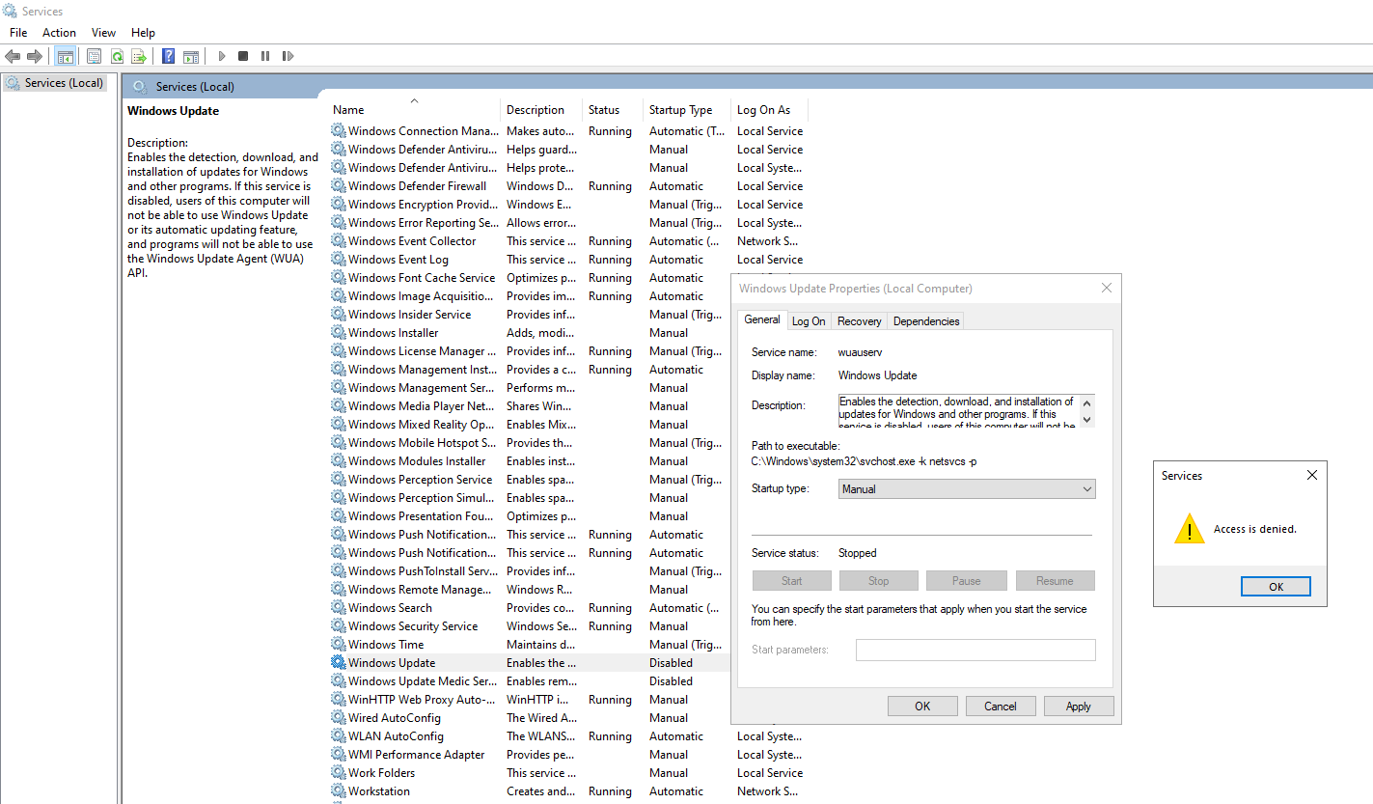The width and height of the screenshot is (1373, 804).
Task: Click OK in Windows Update Properties dialog
Action: [922, 707]
